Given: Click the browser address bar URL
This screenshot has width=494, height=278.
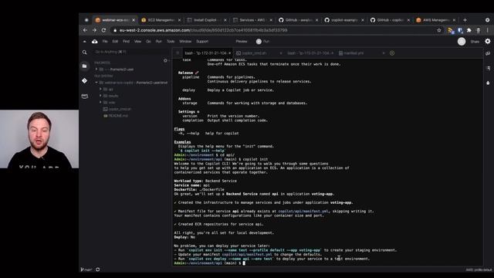Looking at the screenshot, I should (203, 30).
